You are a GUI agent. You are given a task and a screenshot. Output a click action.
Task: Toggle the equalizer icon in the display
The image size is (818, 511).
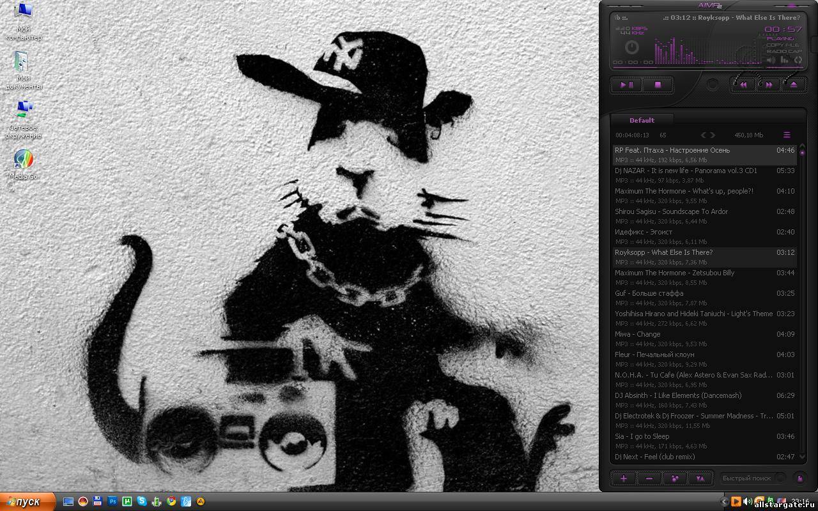pos(784,60)
